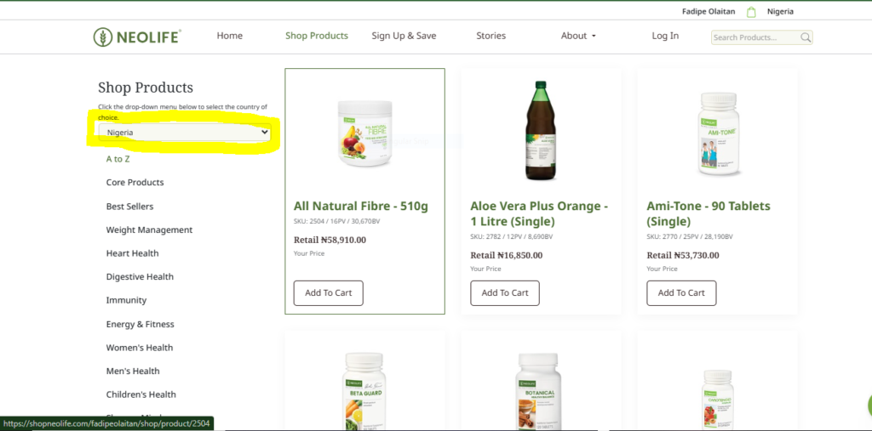Open the Stories page
This screenshot has height=431, width=872.
click(x=491, y=36)
